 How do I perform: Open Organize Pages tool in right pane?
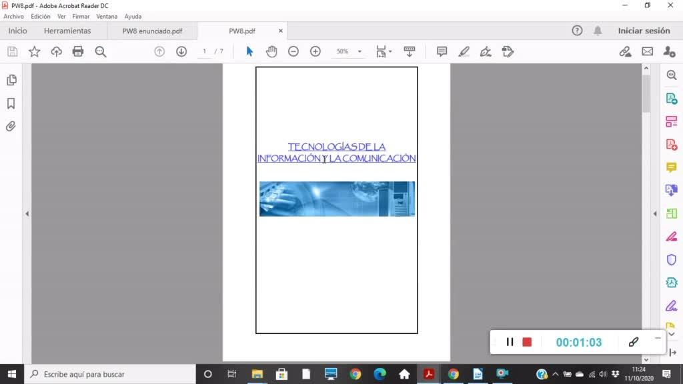coord(671,121)
